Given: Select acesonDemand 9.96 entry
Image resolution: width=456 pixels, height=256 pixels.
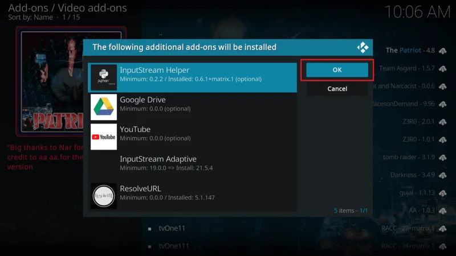Looking at the screenshot, I should pyautogui.click(x=404, y=104).
